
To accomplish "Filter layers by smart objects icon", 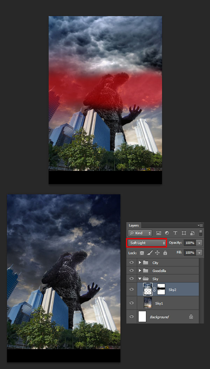I will [192, 233].
